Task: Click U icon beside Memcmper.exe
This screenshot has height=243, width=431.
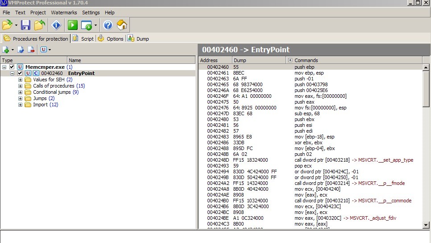Action: 20,67
